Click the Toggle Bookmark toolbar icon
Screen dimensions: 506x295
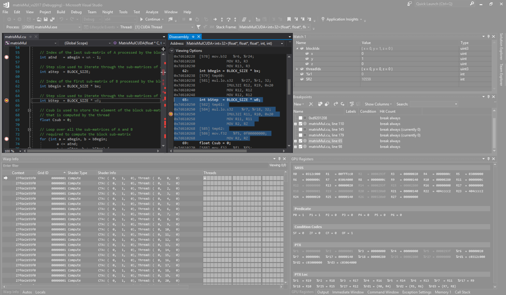pos(289,19)
